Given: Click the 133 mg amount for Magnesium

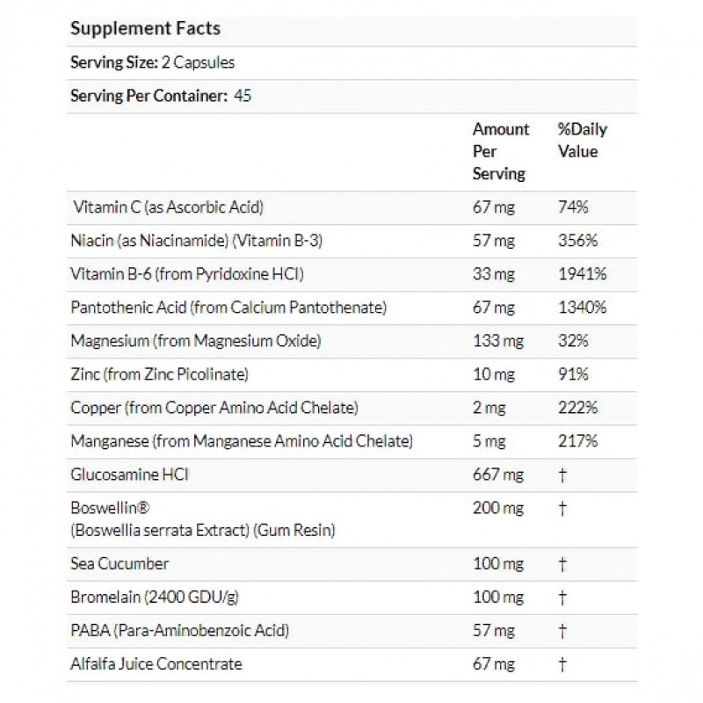Looking at the screenshot, I should [495, 340].
